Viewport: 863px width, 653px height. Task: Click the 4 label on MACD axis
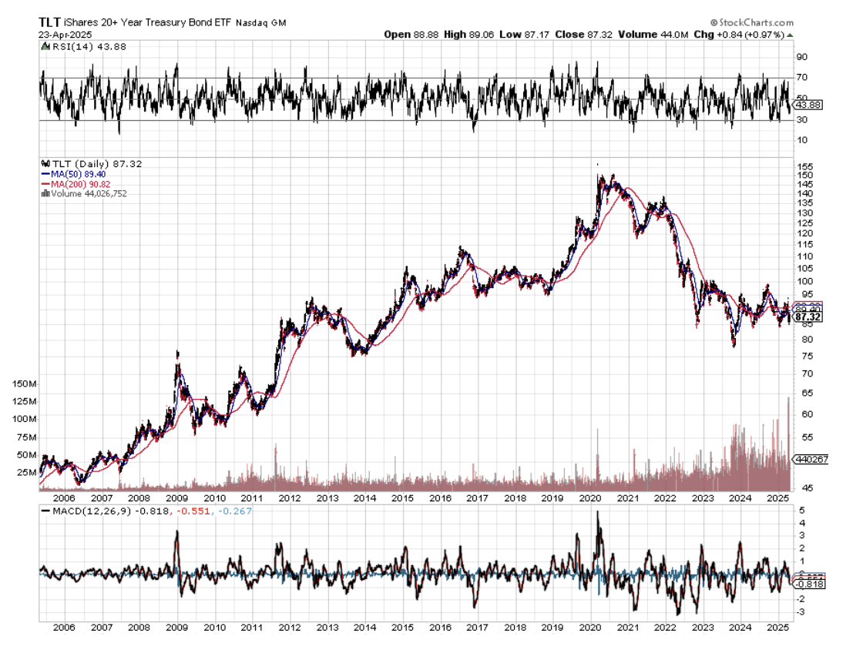coord(802,523)
